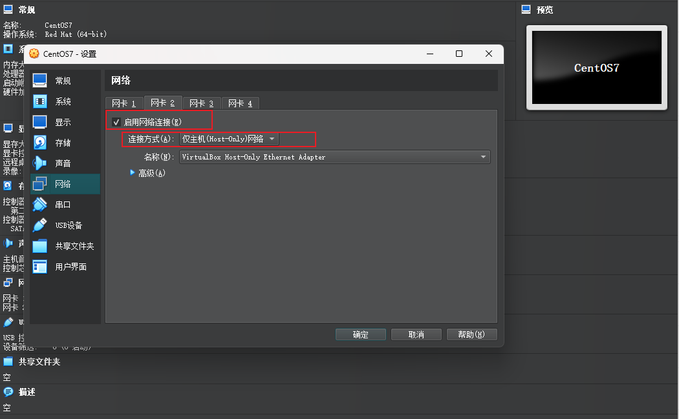Select the 存储 (Storage) disk icon
The image size is (679, 419).
pyautogui.click(x=40, y=143)
